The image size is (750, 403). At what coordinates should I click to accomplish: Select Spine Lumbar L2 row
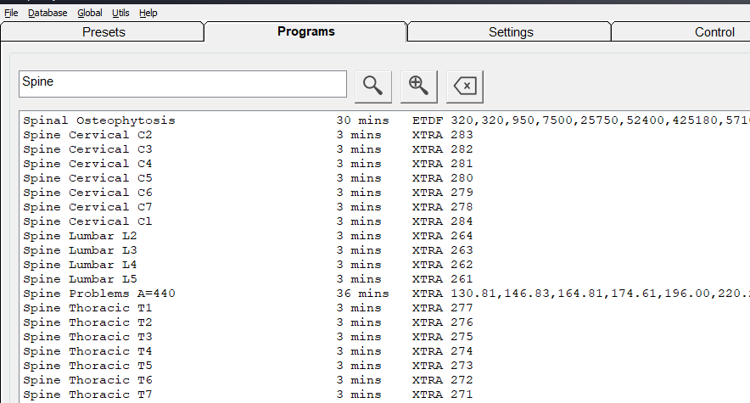(386, 236)
